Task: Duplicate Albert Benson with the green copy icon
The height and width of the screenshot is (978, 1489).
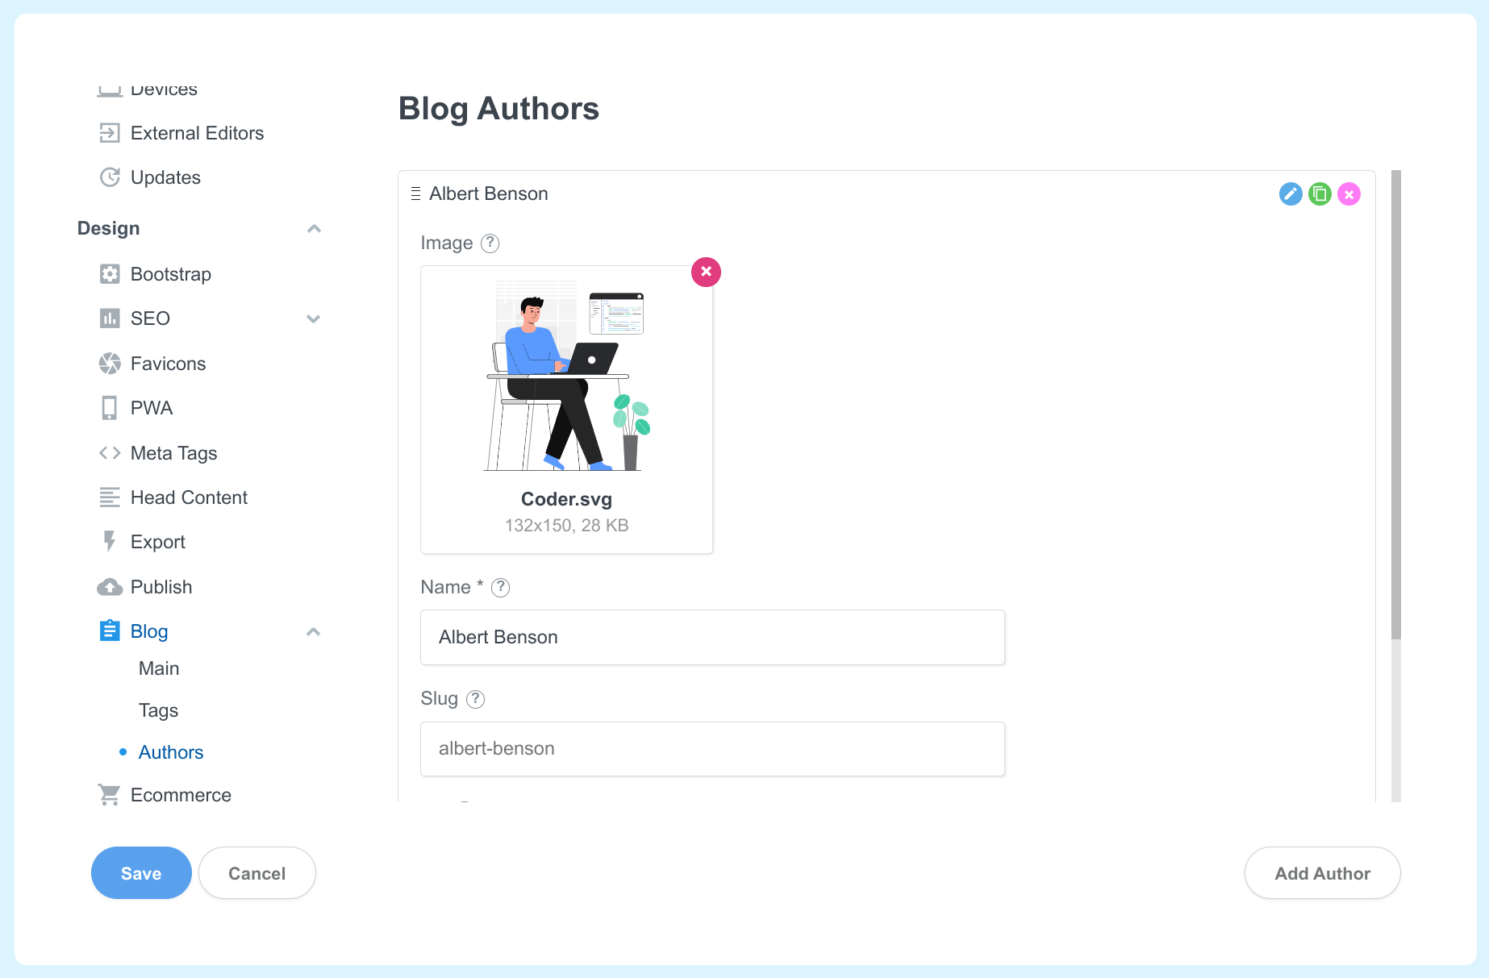Action: pos(1320,194)
